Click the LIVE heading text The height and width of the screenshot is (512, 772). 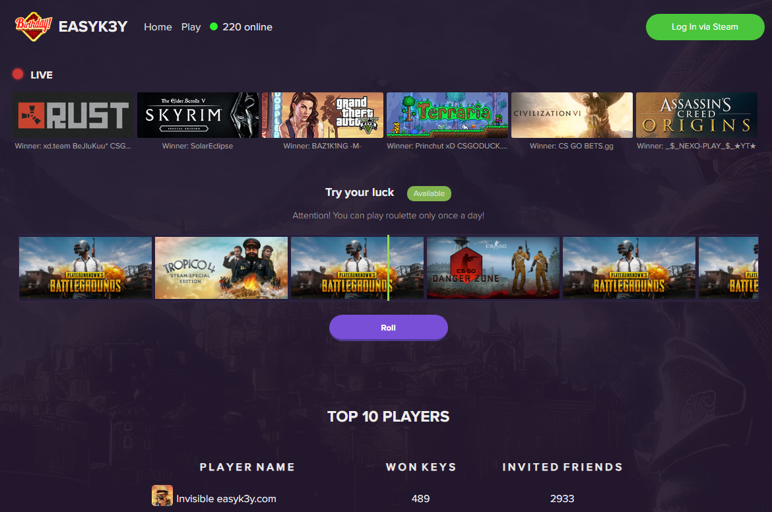pyautogui.click(x=42, y=75)
